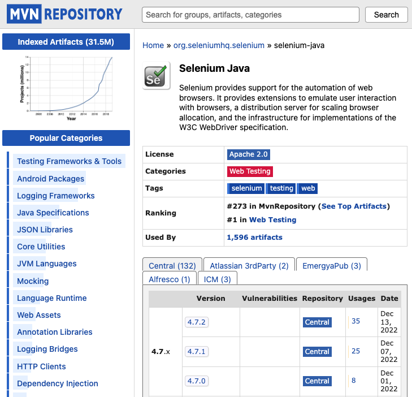The image size is (412, 397).
Task: Switch to the Alfresco (1) tab
Action: point(170,279)
